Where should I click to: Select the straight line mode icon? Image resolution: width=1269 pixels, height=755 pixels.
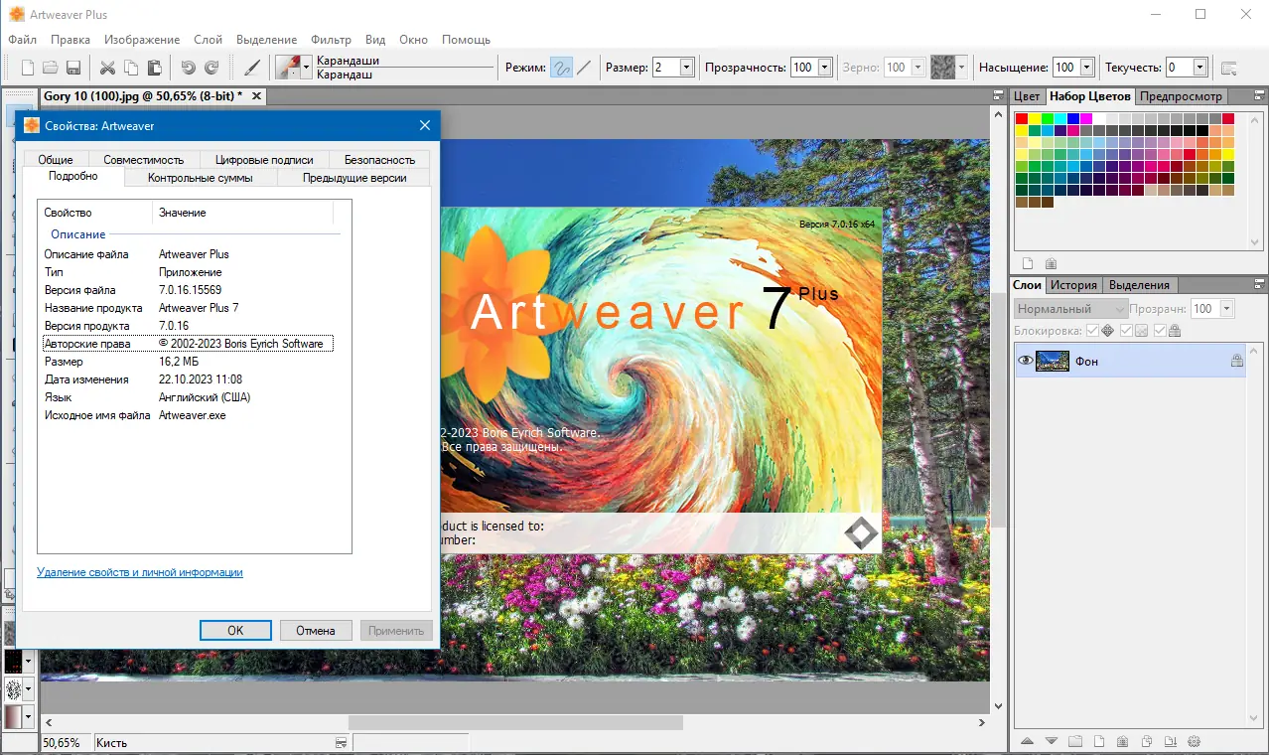point(585,68)
